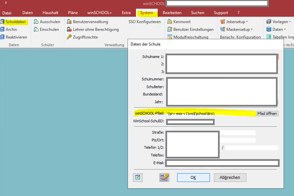Expand the Jokersetup dropdown arrow
This screenshot has height=196, width=294.
pyautogui.click(x=247, y=22)
